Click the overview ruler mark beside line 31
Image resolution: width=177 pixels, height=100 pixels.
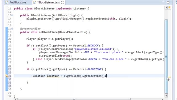[170, 77]
